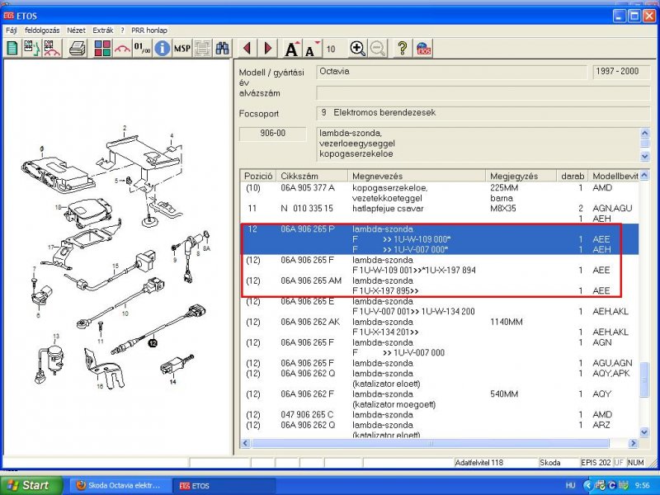Click the third toolbar icon with red arches
The width and height of the screenshot is (660, 495).
[x=52, y=49]
